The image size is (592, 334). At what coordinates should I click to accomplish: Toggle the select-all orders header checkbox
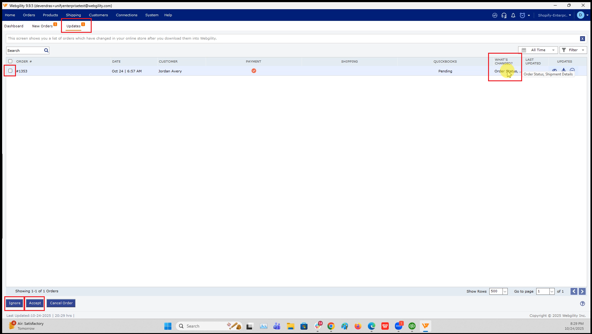pyautogui.click(x=10, y=61)
